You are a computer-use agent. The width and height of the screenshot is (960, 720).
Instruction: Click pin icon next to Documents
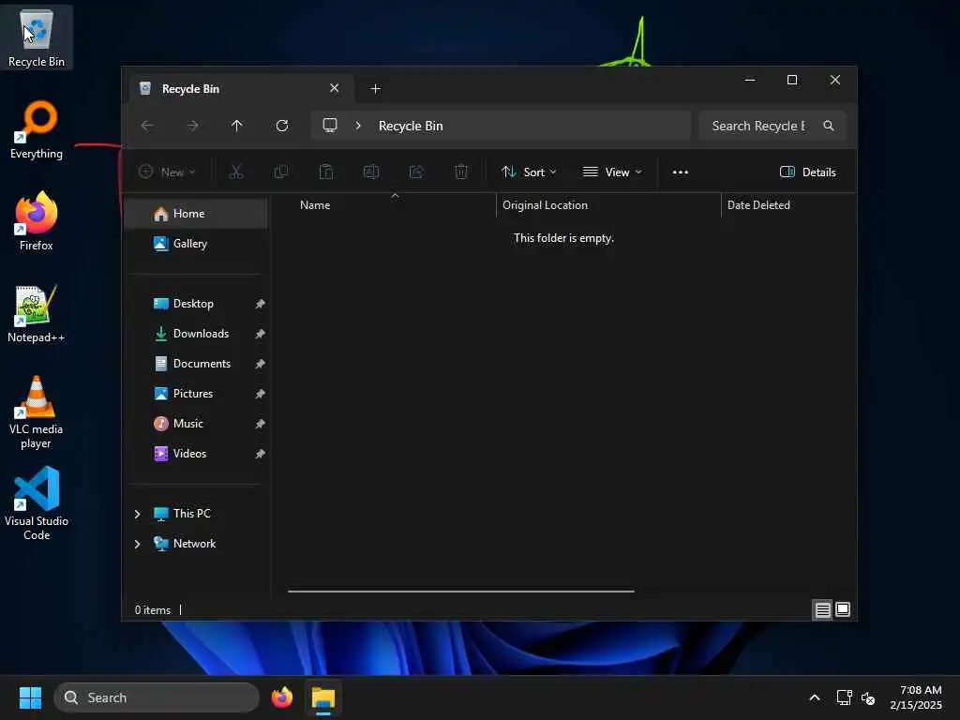tap(261, 364)
